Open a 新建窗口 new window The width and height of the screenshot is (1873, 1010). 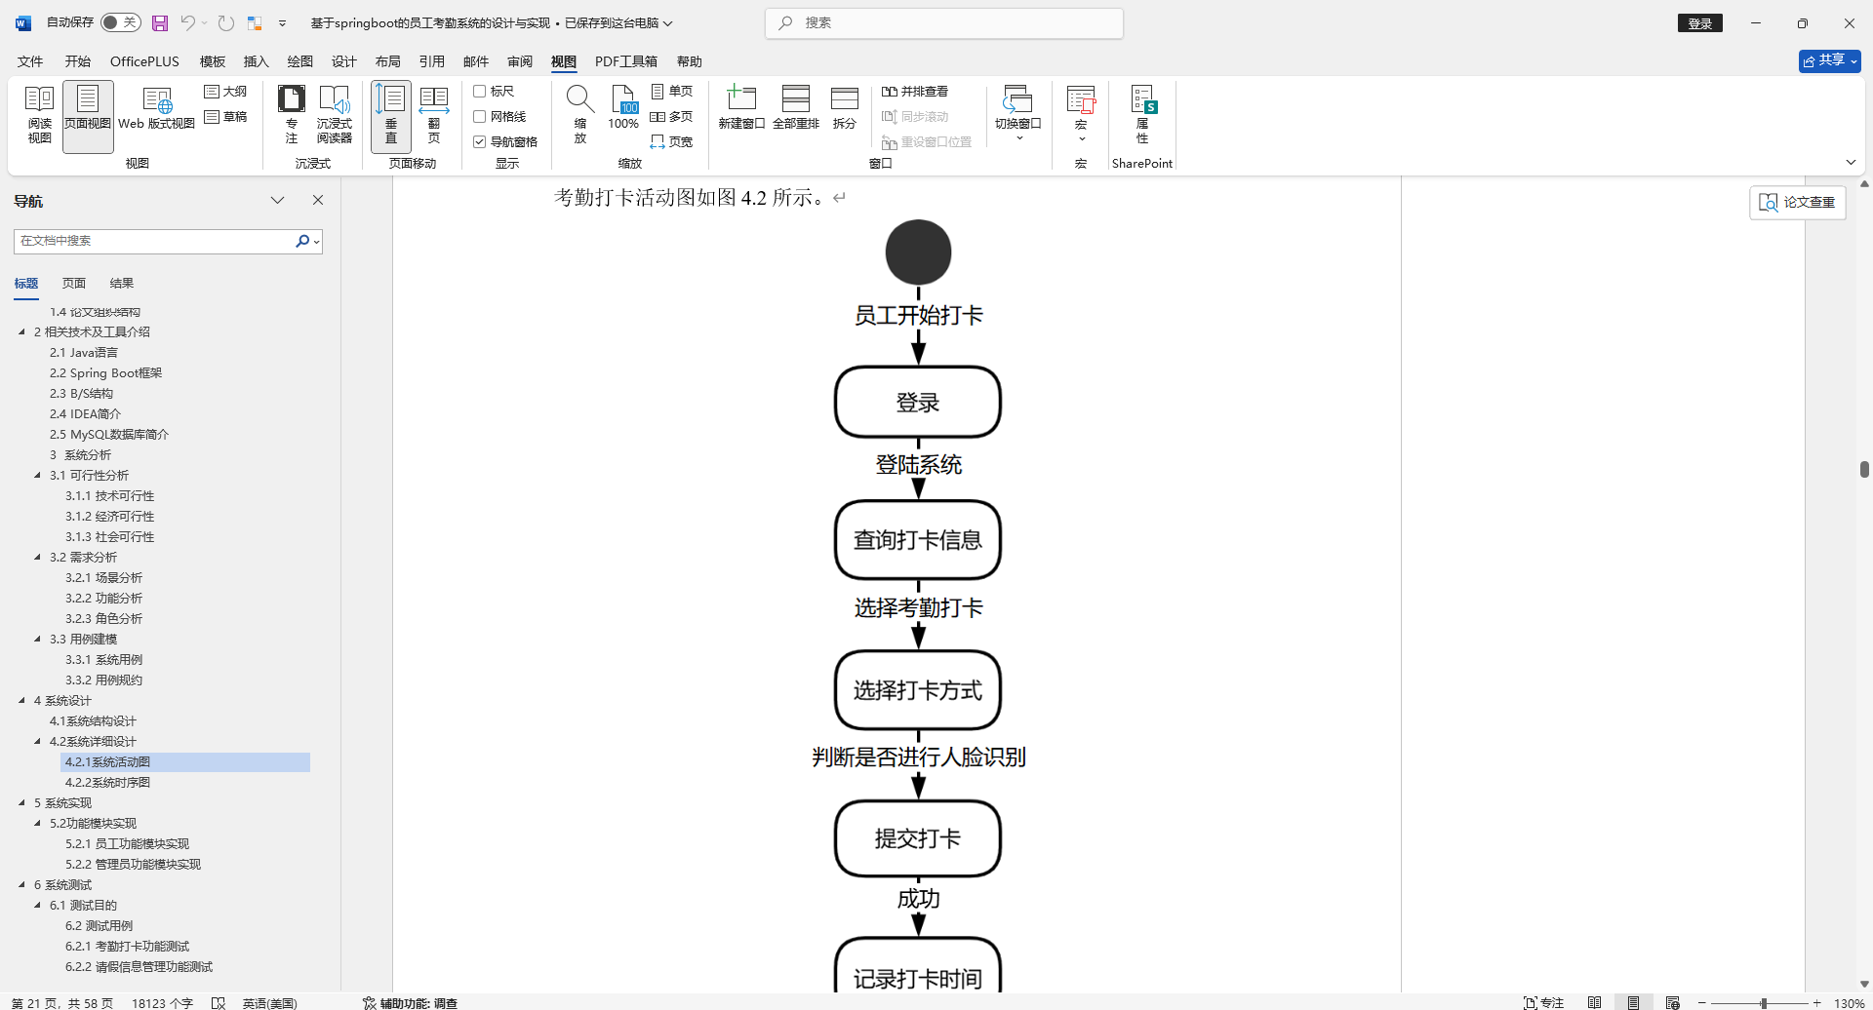click(741, 107)
